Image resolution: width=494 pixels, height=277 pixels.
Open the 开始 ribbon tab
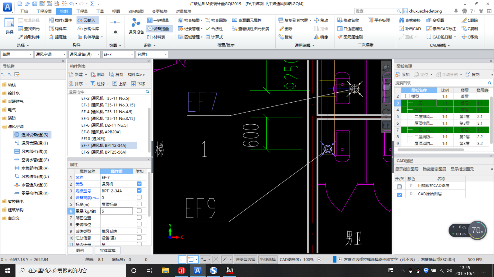pyautogui.click(x=24, y=11)
